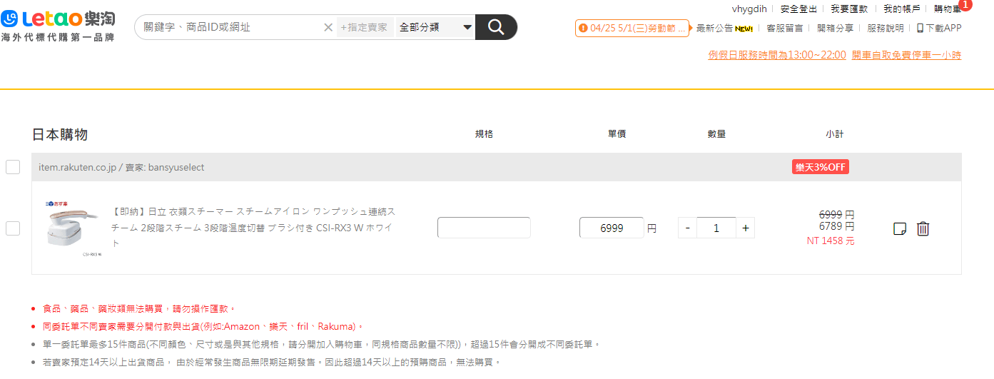Click the 數量 column header

point(716,134)
